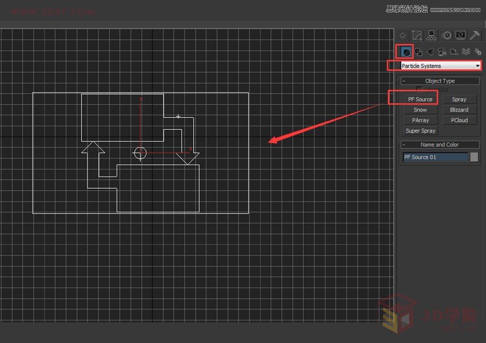Viewport: 486px width, 343px height.
Task: Select the Lights category icon
Action: pyautogui.click(x=429, y=51)
